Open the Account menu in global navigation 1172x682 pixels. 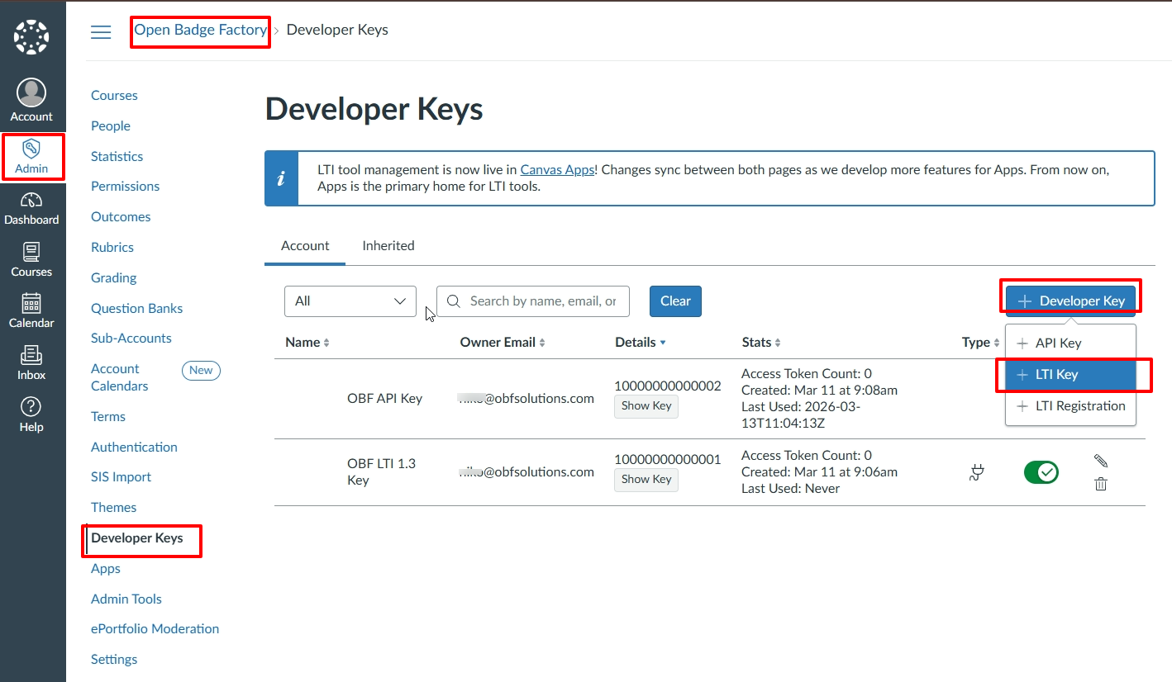point(31,100)
